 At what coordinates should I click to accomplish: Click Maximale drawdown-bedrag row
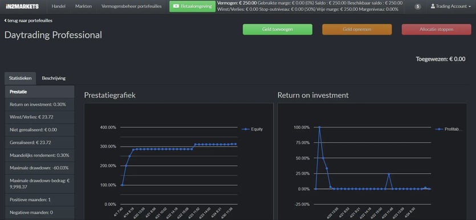click(40, 184)
